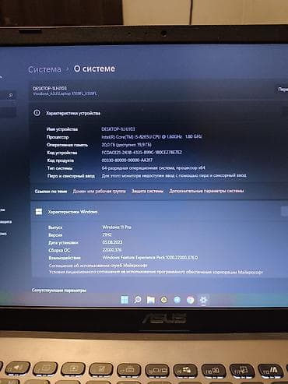The height and width of the screenshot is (384, 288).
Task: Collapse the Характеристики устройства section
Action: pos(285,112)
